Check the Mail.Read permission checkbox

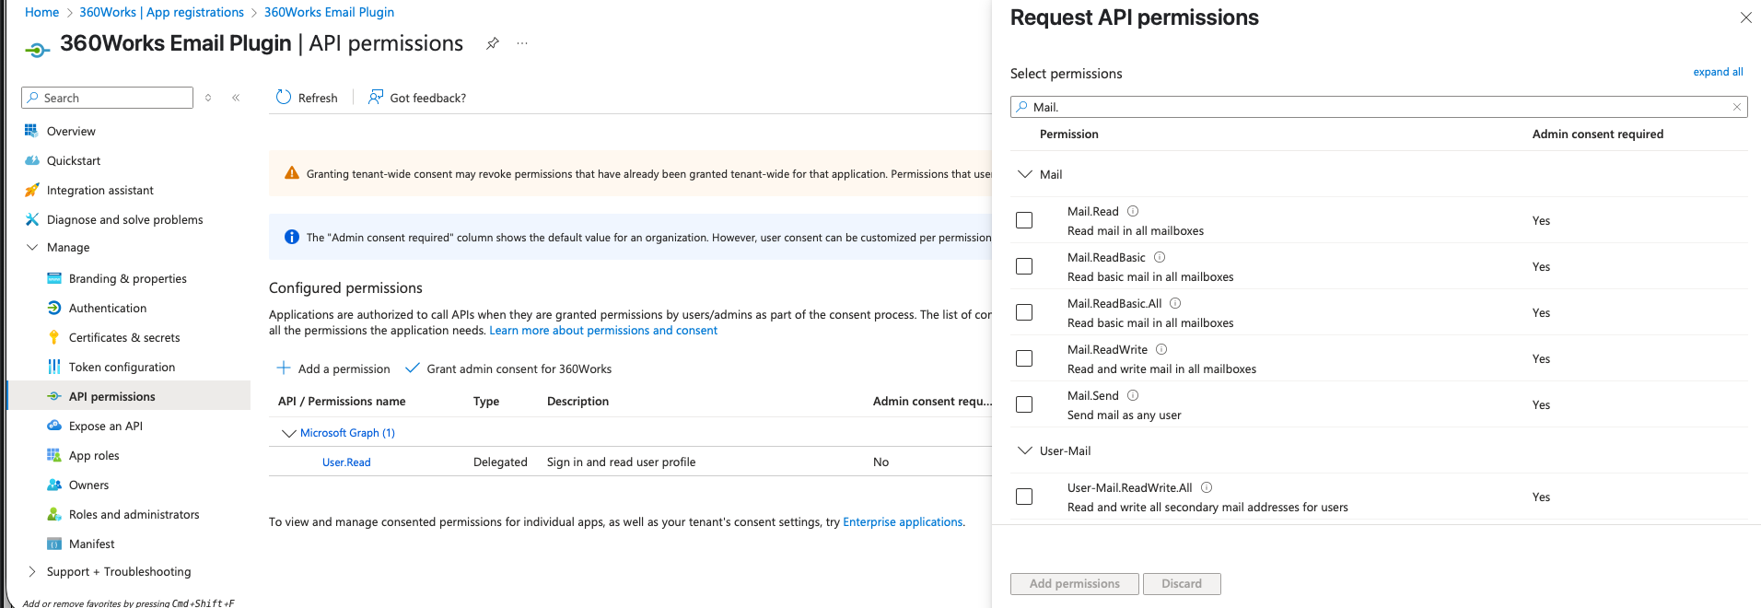pyautogui.click(x=1024, y=220)
